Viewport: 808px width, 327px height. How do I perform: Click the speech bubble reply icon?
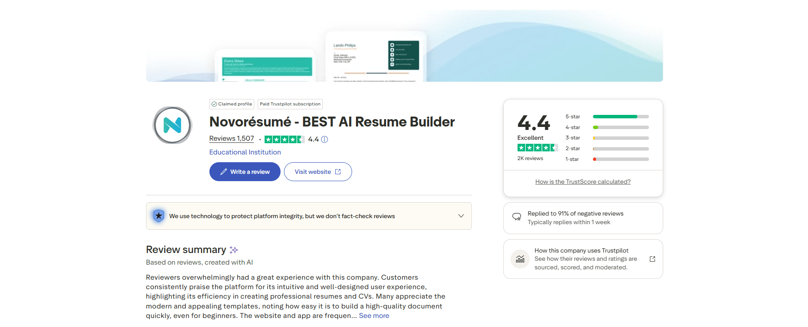point(517,217)
